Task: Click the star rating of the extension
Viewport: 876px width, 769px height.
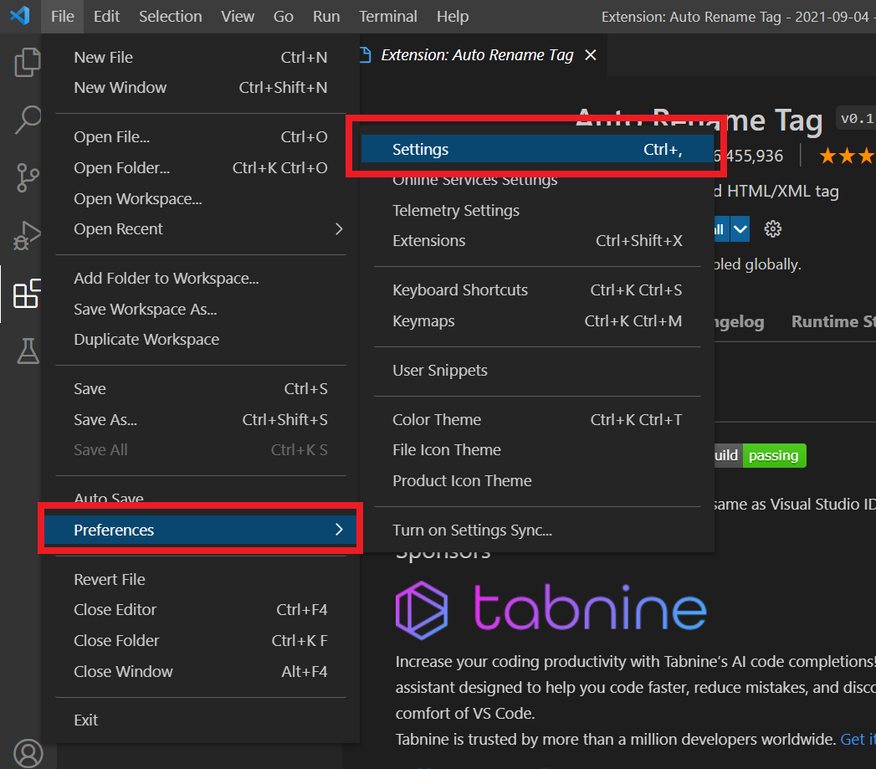Action: point(847,156)
